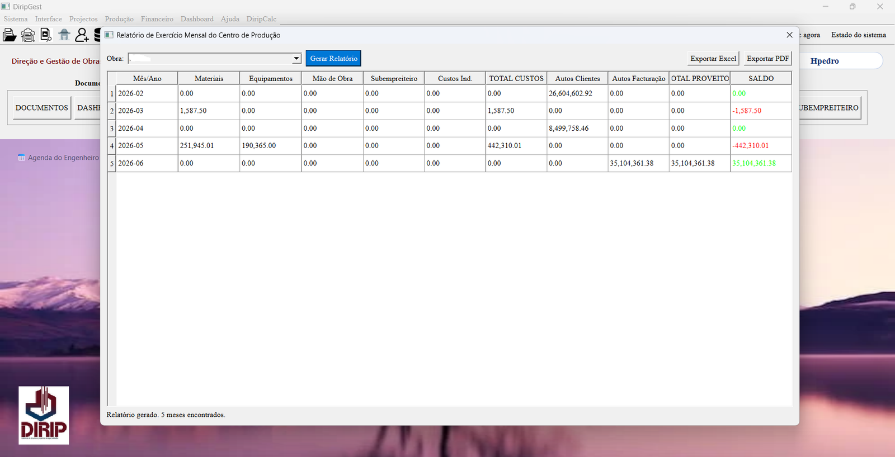This screenshot has width=895, height=457.
Task: Click the database stack icon
Action: [x=97, y=35]
